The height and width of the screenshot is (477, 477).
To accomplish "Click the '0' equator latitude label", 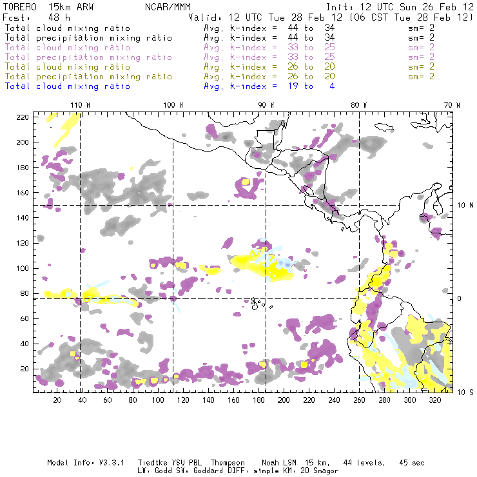I will [x=460, y=298].
